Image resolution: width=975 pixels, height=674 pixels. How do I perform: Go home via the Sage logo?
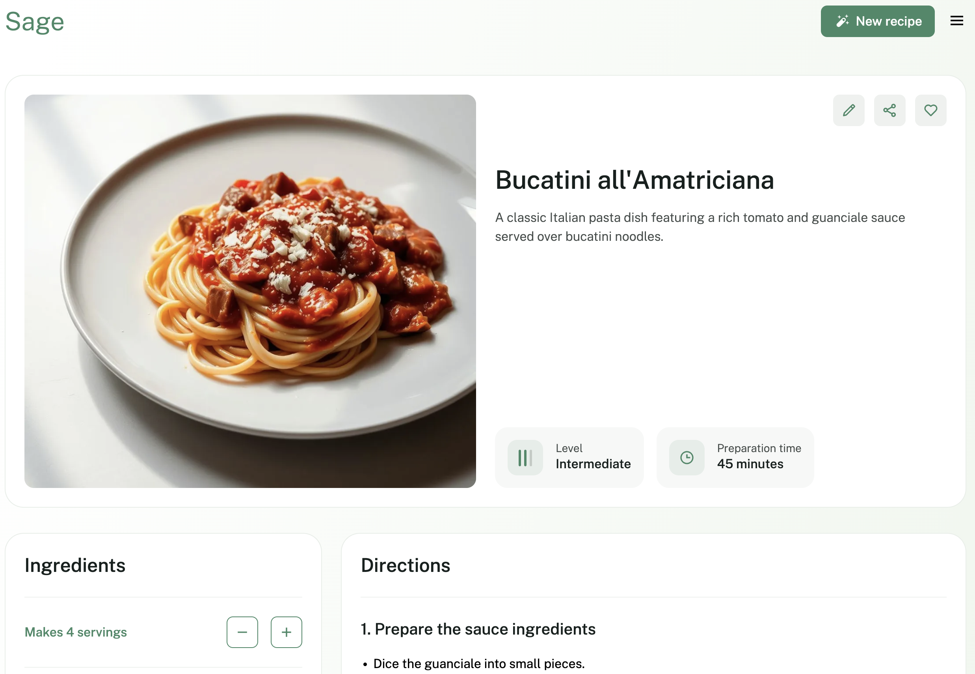[35, 22]
